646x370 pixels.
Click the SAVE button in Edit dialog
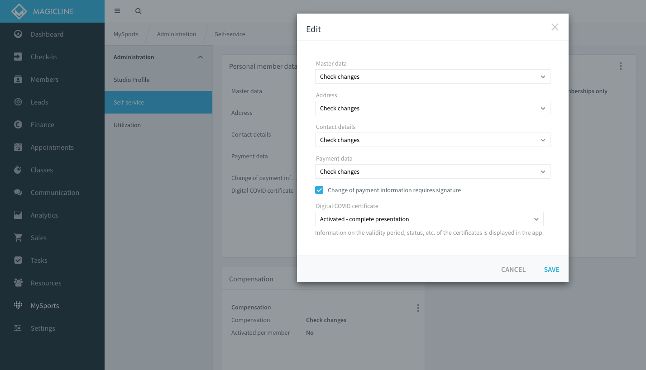[551, 269]
